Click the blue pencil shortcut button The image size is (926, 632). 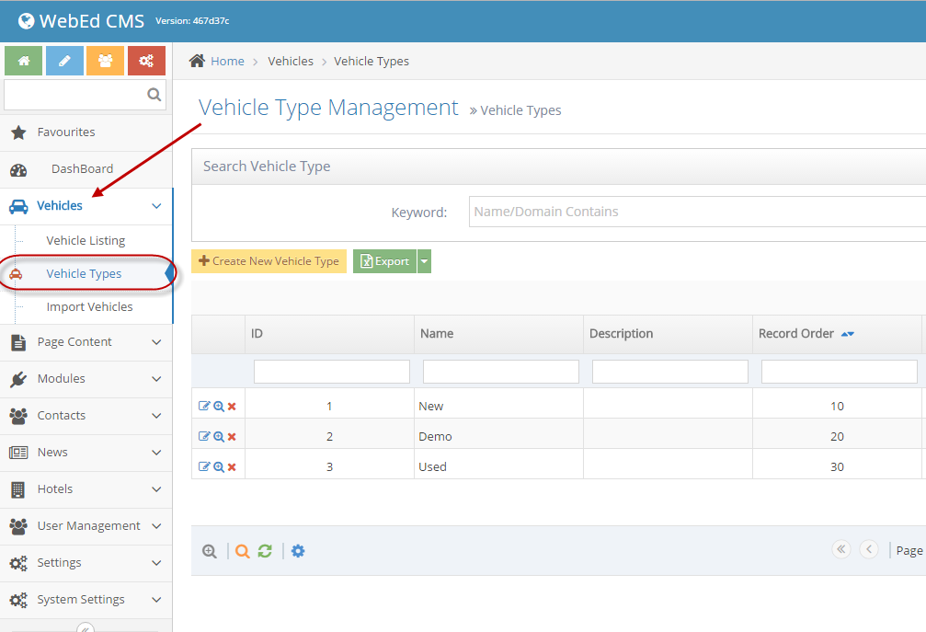[64, 61]
